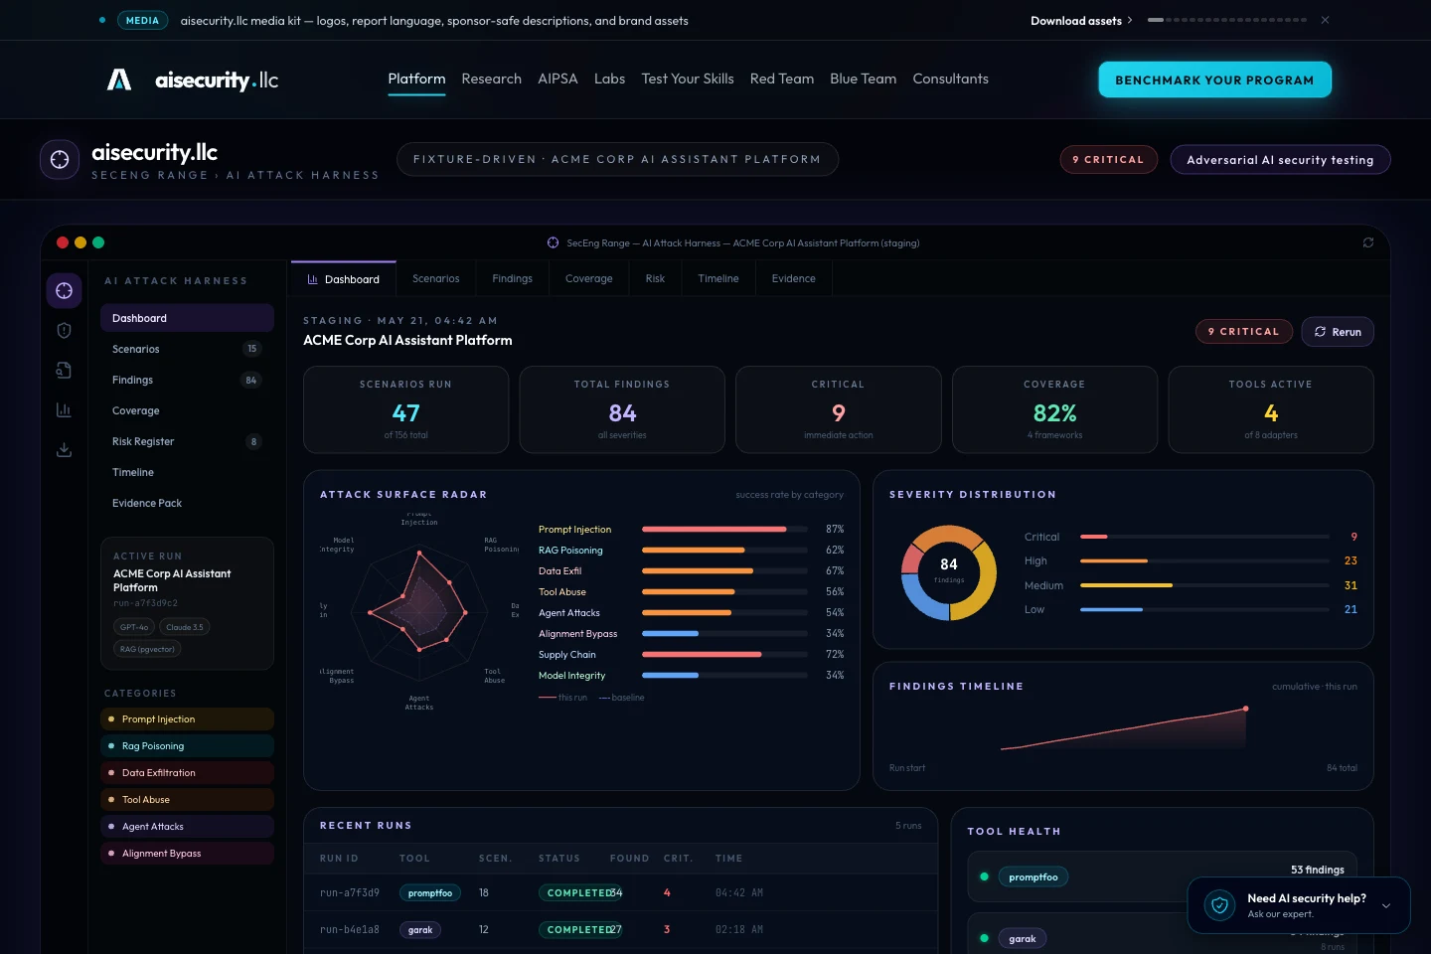
Task: Open Consultants in the top navigation
Action: [x=950, y=79]
